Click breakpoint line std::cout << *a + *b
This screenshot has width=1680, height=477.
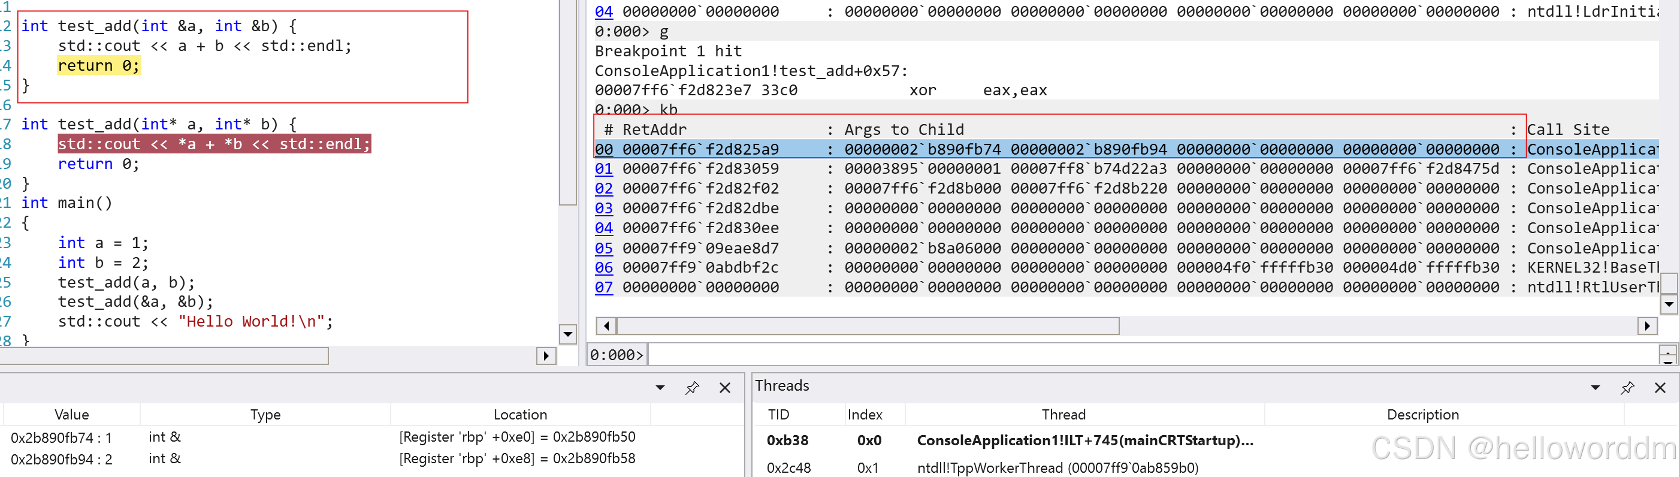214,144
